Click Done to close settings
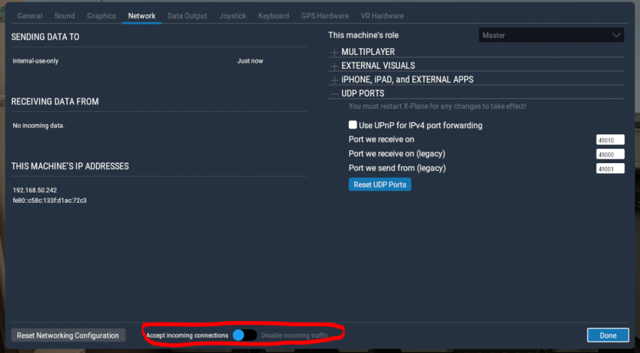Screen dimensions: 640x353 point(608,335)
